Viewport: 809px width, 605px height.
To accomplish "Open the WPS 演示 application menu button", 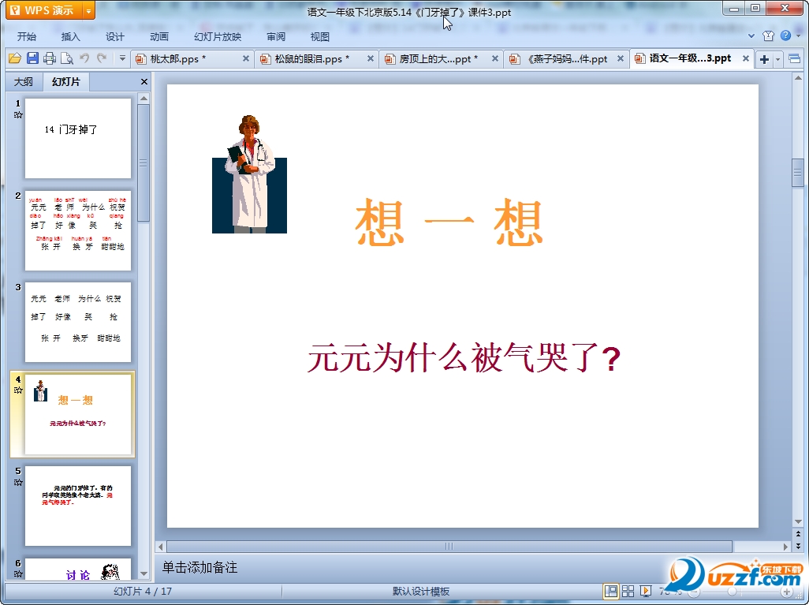I will click(44, 10).
